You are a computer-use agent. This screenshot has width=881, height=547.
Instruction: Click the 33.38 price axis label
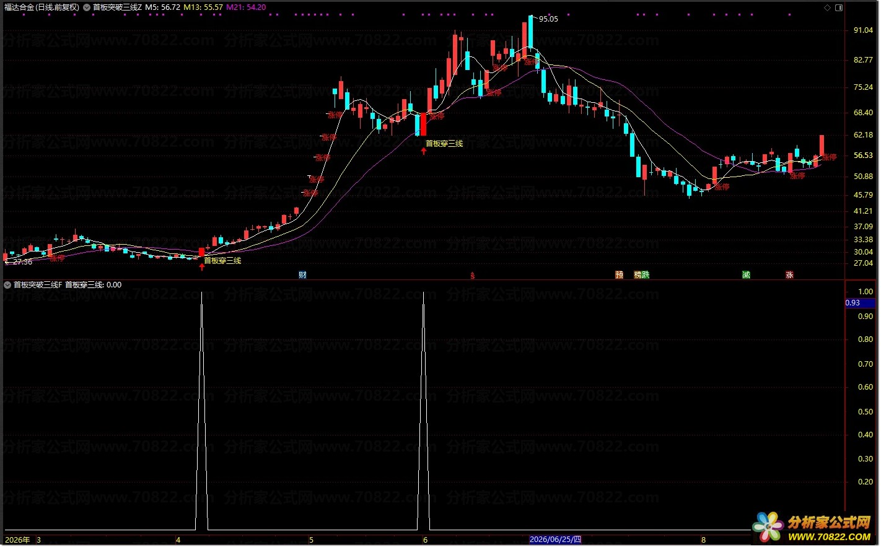[863, 240]
